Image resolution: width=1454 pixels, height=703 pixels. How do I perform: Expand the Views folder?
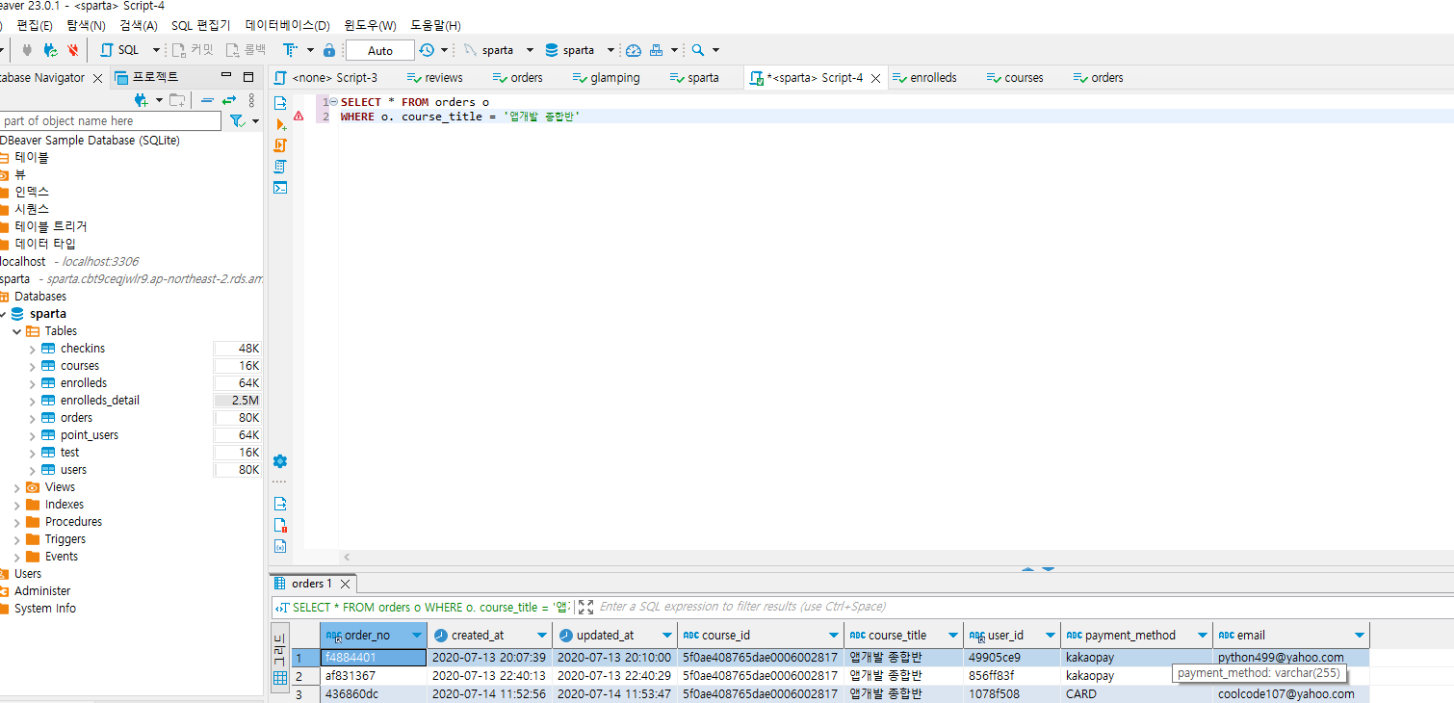(x=16, y=487)
